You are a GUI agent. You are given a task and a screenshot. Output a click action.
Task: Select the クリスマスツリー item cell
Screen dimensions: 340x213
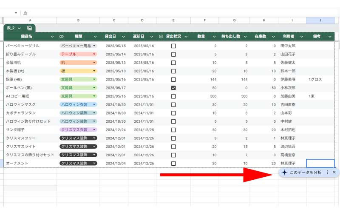(x=30, y=138)
